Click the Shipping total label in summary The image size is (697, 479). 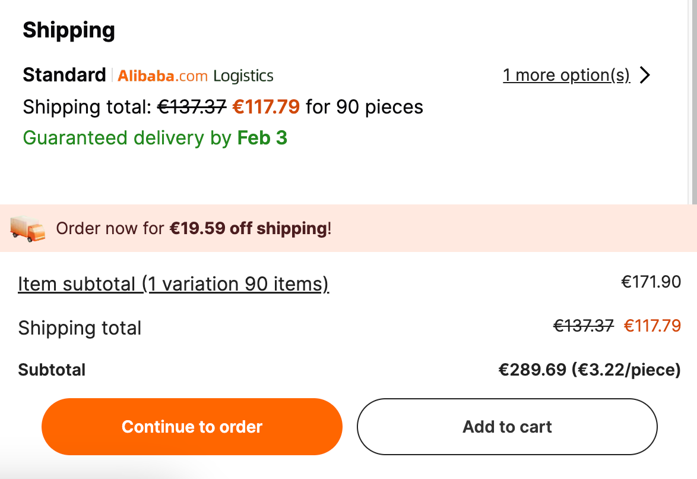point(80,328)
